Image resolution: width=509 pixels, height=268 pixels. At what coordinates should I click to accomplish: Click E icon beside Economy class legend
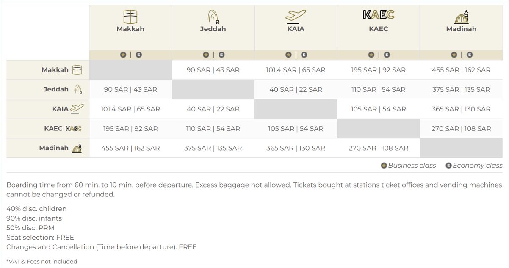[448, 166]
